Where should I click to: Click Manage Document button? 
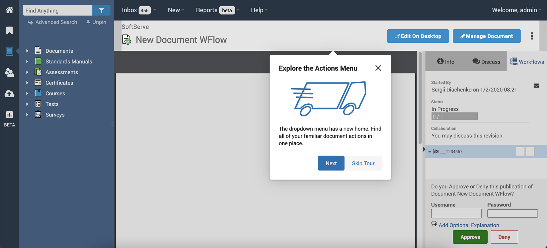(x=487, y=36)
